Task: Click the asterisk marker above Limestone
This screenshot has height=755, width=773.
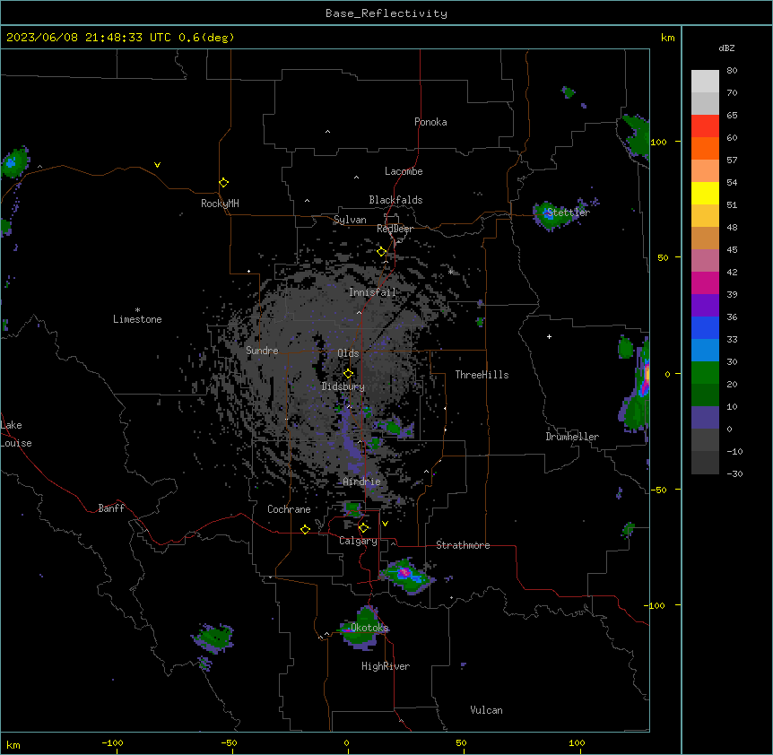Action: pos(137,309)
